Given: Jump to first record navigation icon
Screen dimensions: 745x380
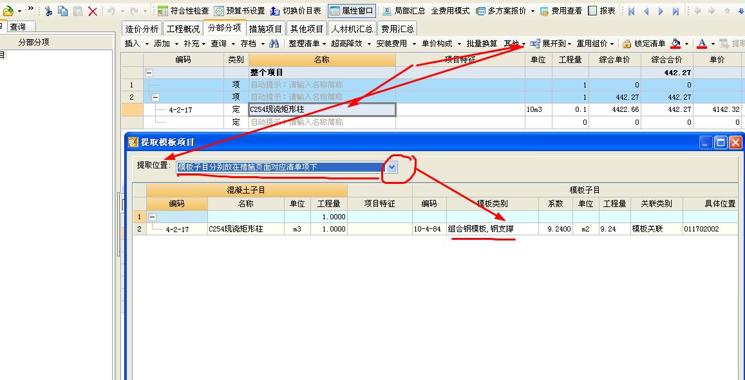Looking at the screenshot, I should [632, 12].
